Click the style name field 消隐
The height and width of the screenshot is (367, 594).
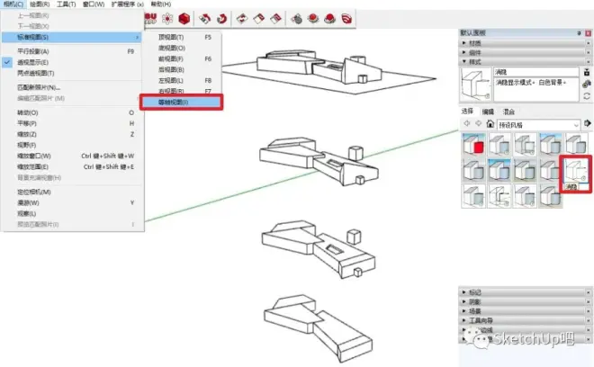pos(535,72)
